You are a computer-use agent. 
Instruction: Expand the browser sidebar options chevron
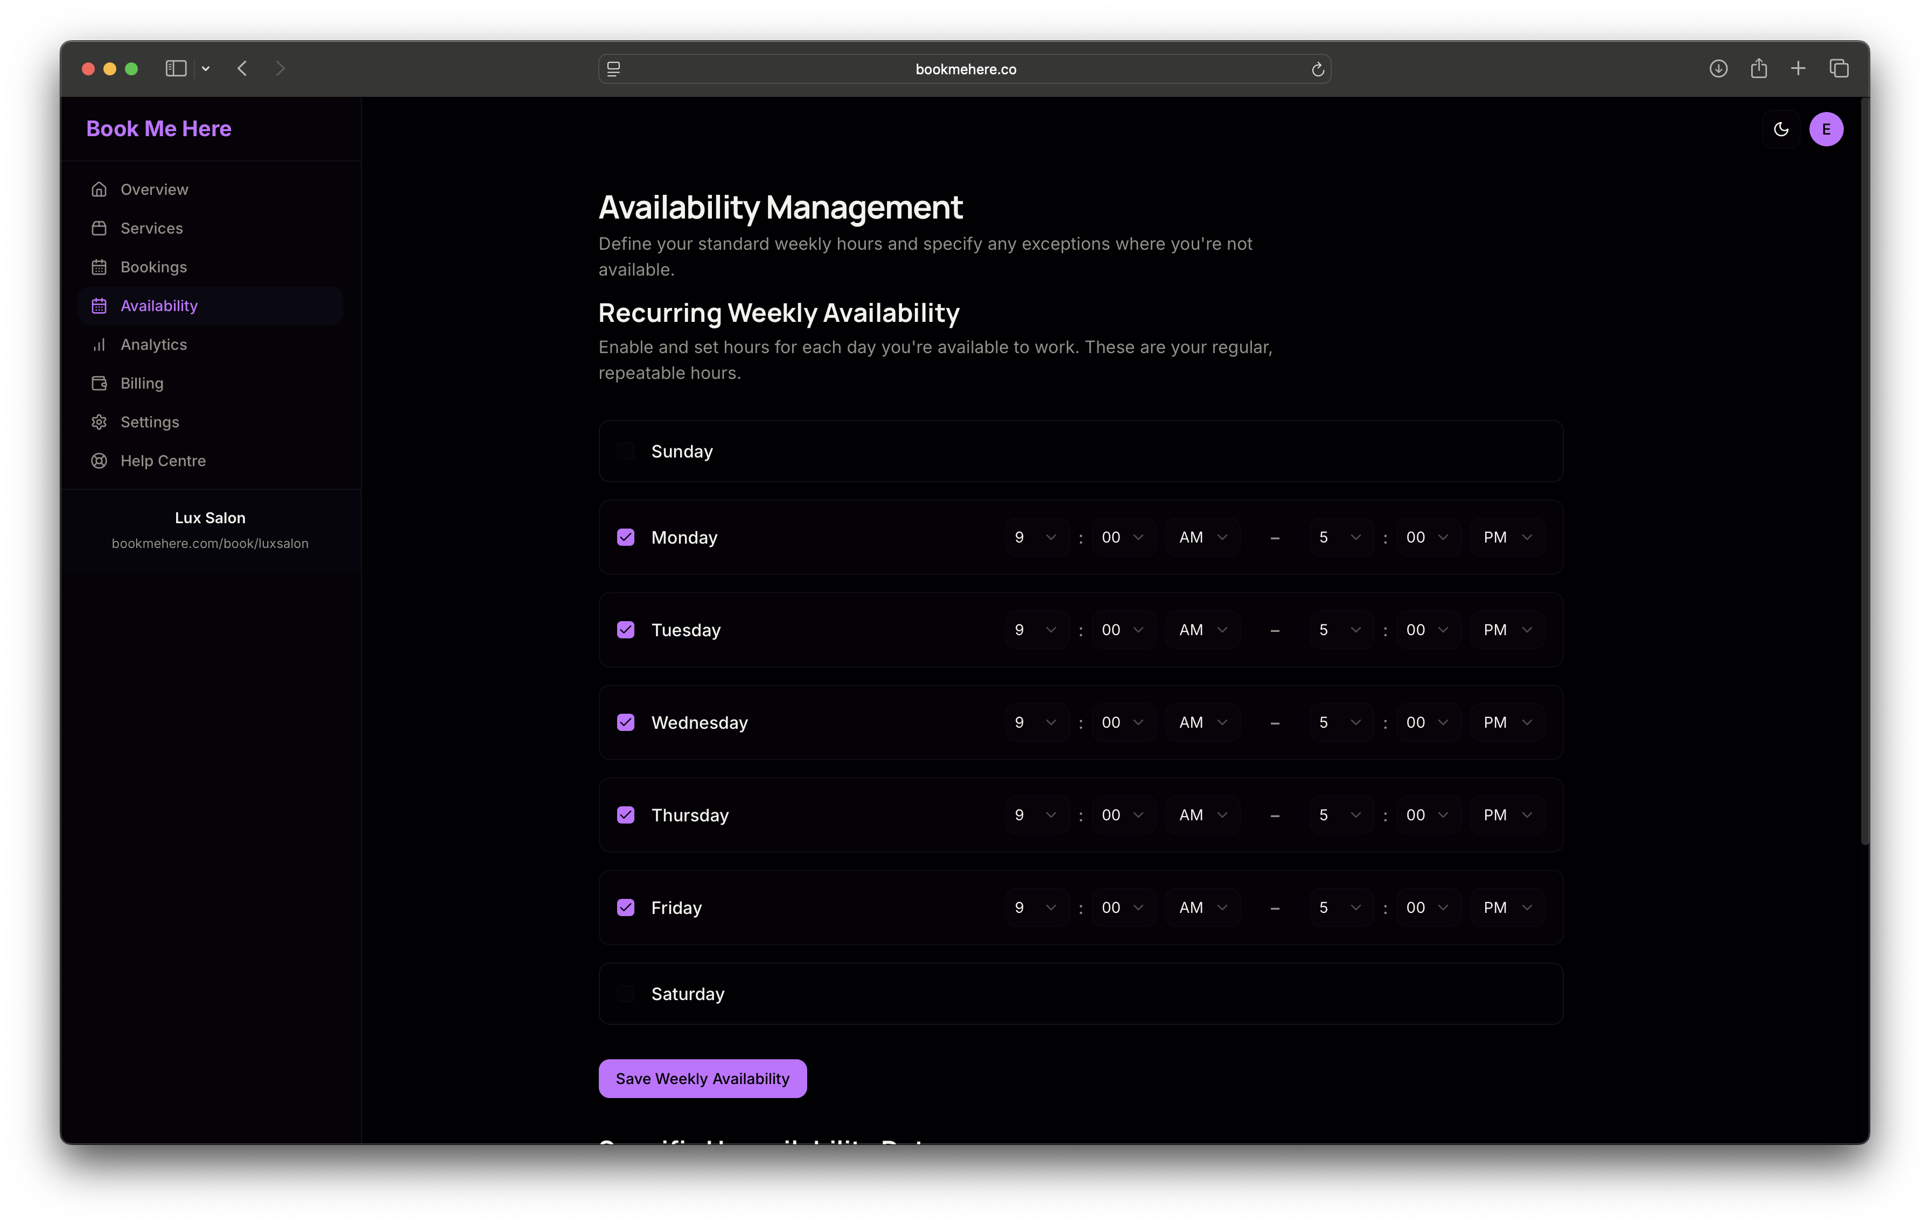(x=206, y=69)
